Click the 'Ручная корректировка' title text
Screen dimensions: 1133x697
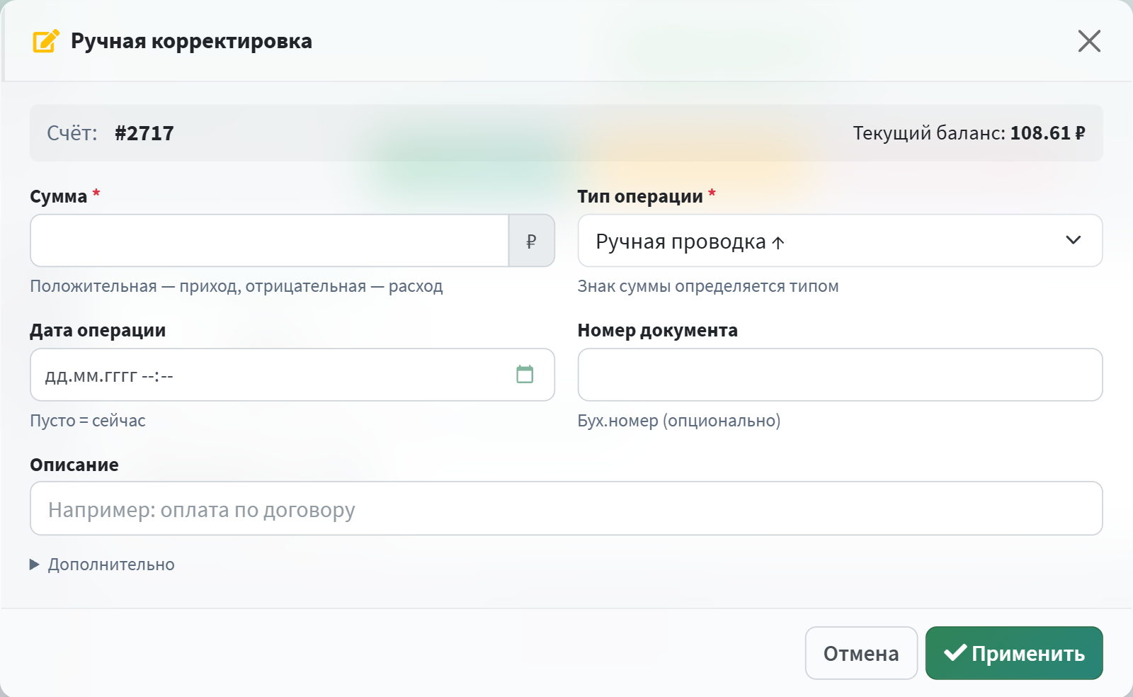(x=191, y=41)
